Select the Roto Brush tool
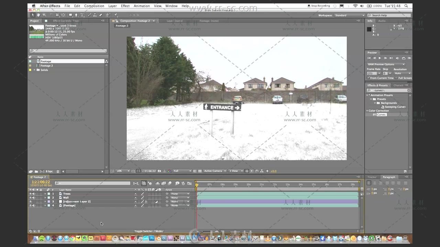This screenshot has height=247, width=440. [108, 15]
